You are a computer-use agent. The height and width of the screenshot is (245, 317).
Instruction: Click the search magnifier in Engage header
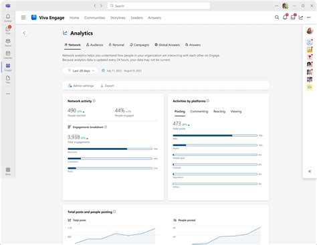pos(277,17)
